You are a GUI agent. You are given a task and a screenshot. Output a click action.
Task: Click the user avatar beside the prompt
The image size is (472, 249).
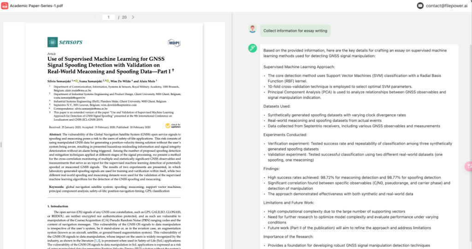pyautogui.click(x=253, y=29)
